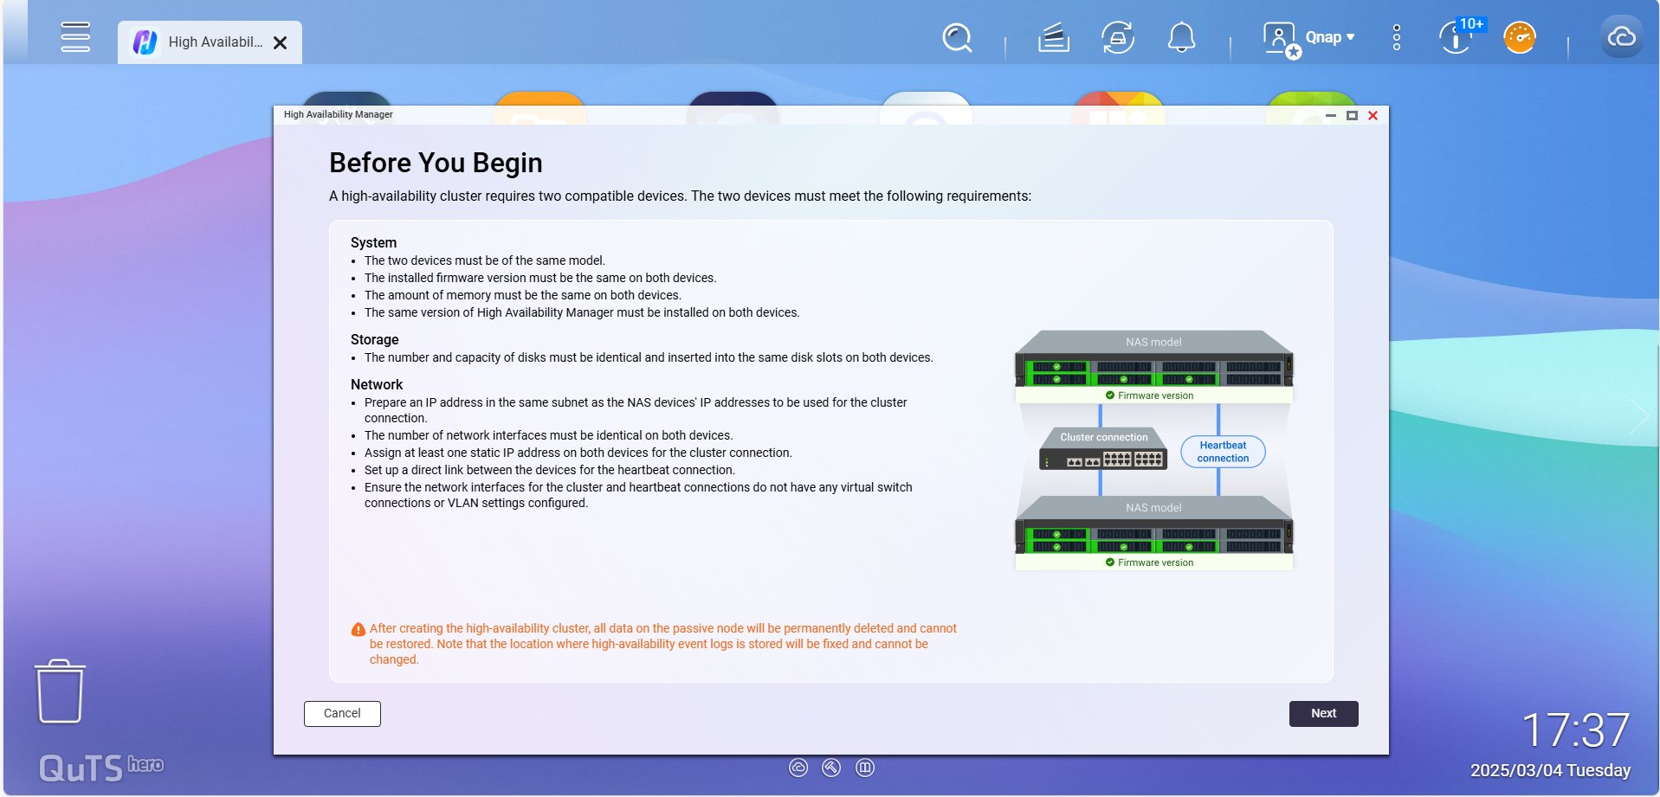Switch to the High Availability Manager taskbar tab
Image resolution: width=1660 pixels, height=797 pixels.
pyautogui.click(x=210, y=42)
